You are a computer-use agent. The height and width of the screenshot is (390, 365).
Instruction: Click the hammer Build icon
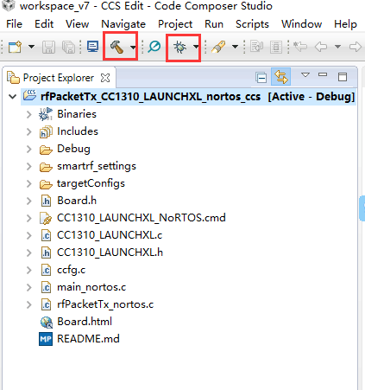pyautogui.click(x=116, y=47)
